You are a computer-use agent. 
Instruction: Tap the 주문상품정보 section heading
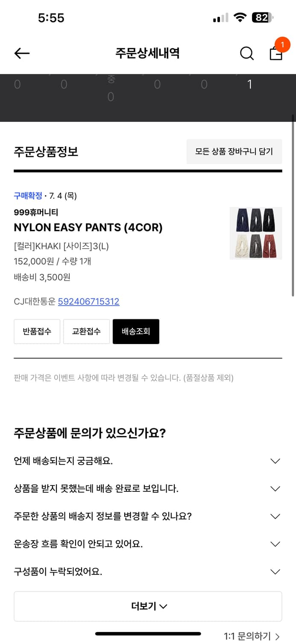46,152
